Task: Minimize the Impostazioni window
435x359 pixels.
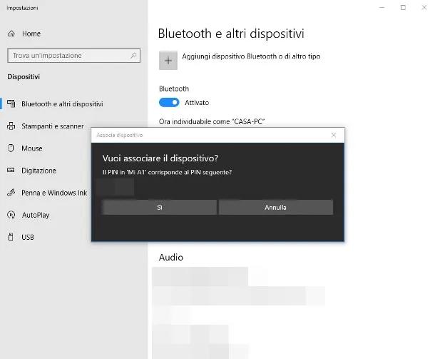Action: [x=382, y=8]
